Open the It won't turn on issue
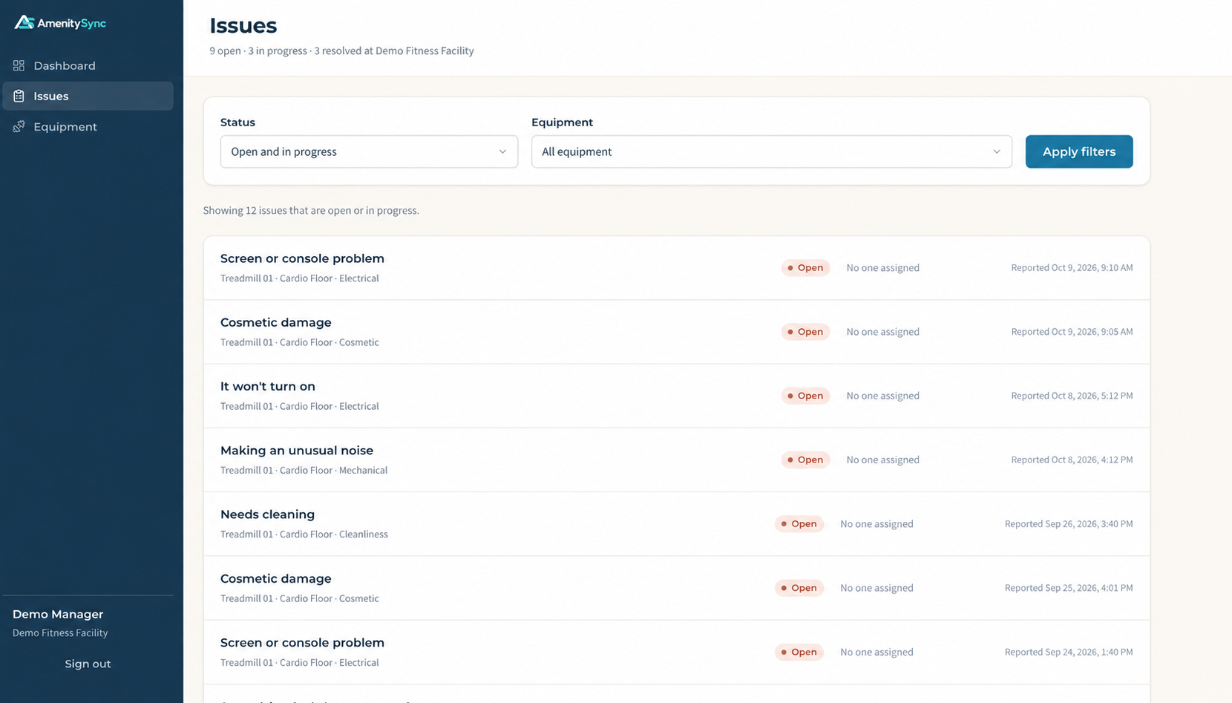The image size is (1232, 703). [x=677, y=396]
